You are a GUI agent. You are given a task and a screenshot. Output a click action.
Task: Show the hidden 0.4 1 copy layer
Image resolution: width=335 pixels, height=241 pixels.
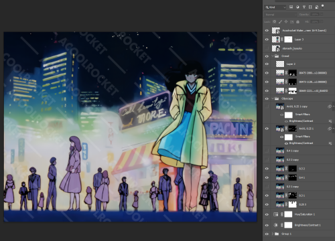click(x=267, y=151)
